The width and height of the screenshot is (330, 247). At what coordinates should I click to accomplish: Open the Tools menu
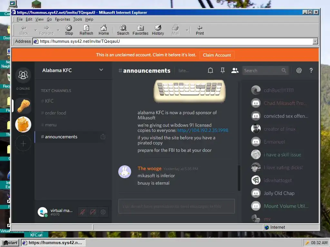tap(77, 19)
